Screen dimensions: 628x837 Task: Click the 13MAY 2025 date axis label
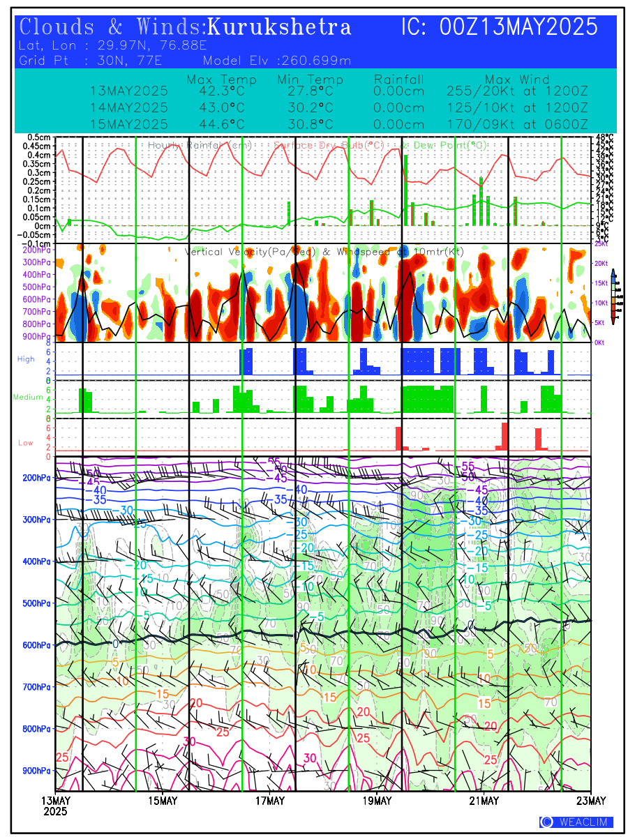(x=55, y=806)
